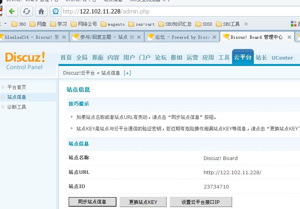
Task: Open the 论坛 admin menu
Action: tap(161, 57)
